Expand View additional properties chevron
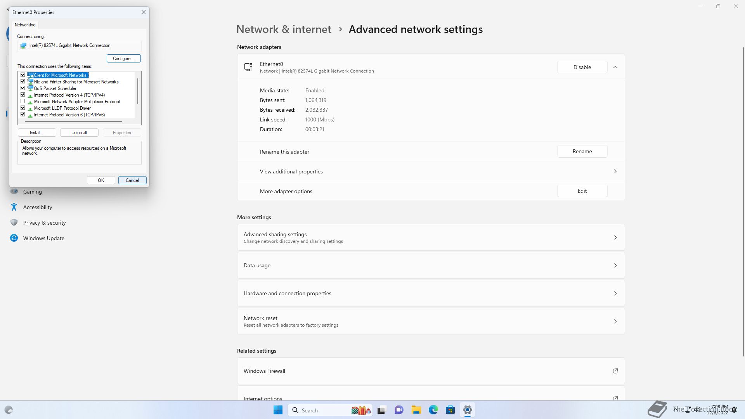 tap(615, 171)
